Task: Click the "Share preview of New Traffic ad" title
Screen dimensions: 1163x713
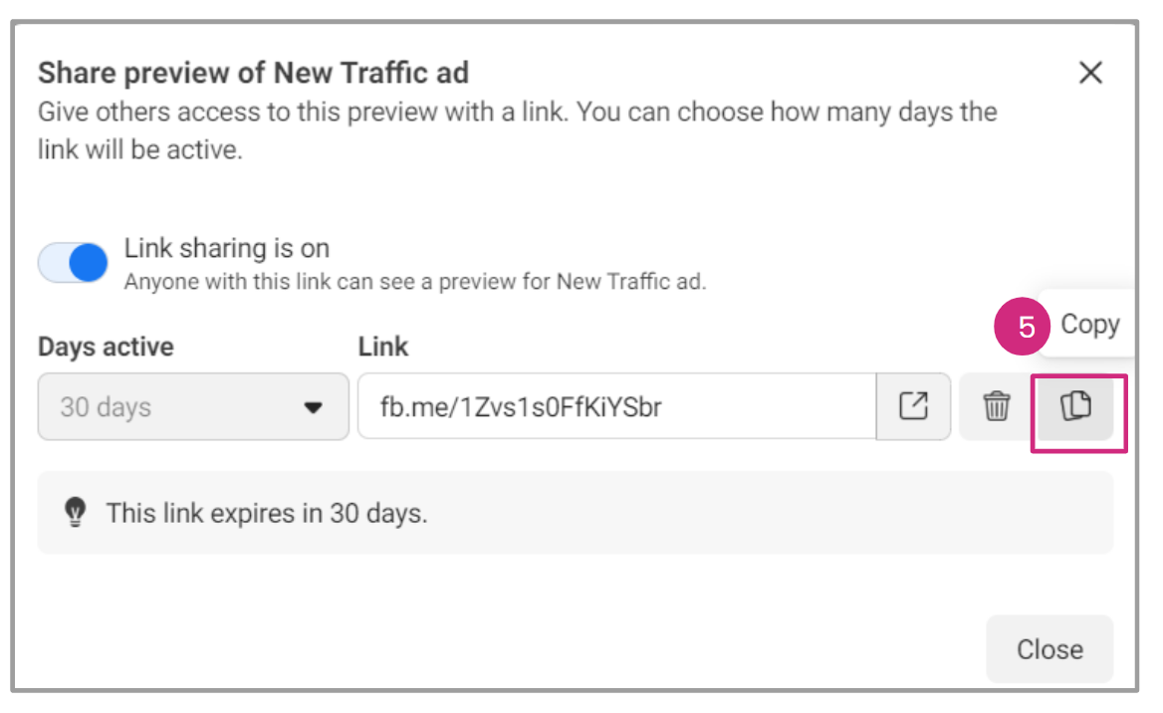Action: (253, 73)
